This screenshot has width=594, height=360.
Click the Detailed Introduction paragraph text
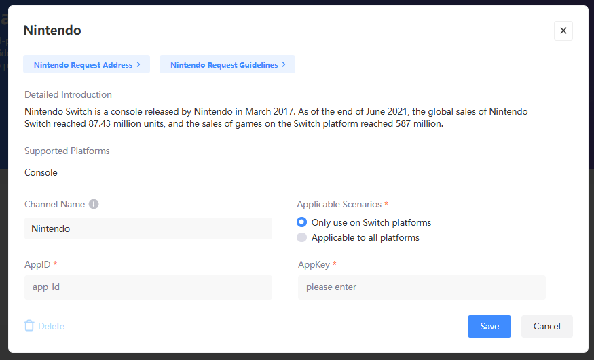[x=276, y=117]
